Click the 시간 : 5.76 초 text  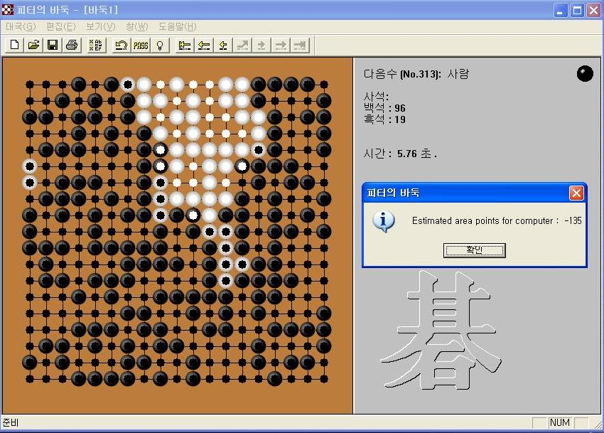click(400, 154)
